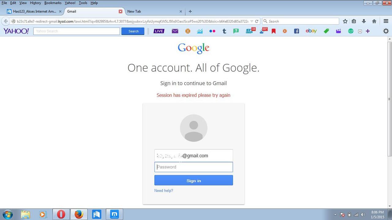Open Firefox downloads arrow
The width and height of the screenshot is (392, 220).
coord(364,21)
